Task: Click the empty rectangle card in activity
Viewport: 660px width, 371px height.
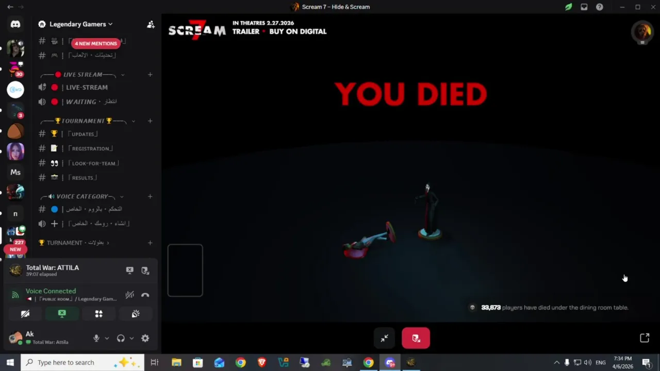Action: [185, 271]
